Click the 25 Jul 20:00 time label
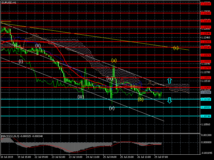214x160 pixels. coord(127,157)
